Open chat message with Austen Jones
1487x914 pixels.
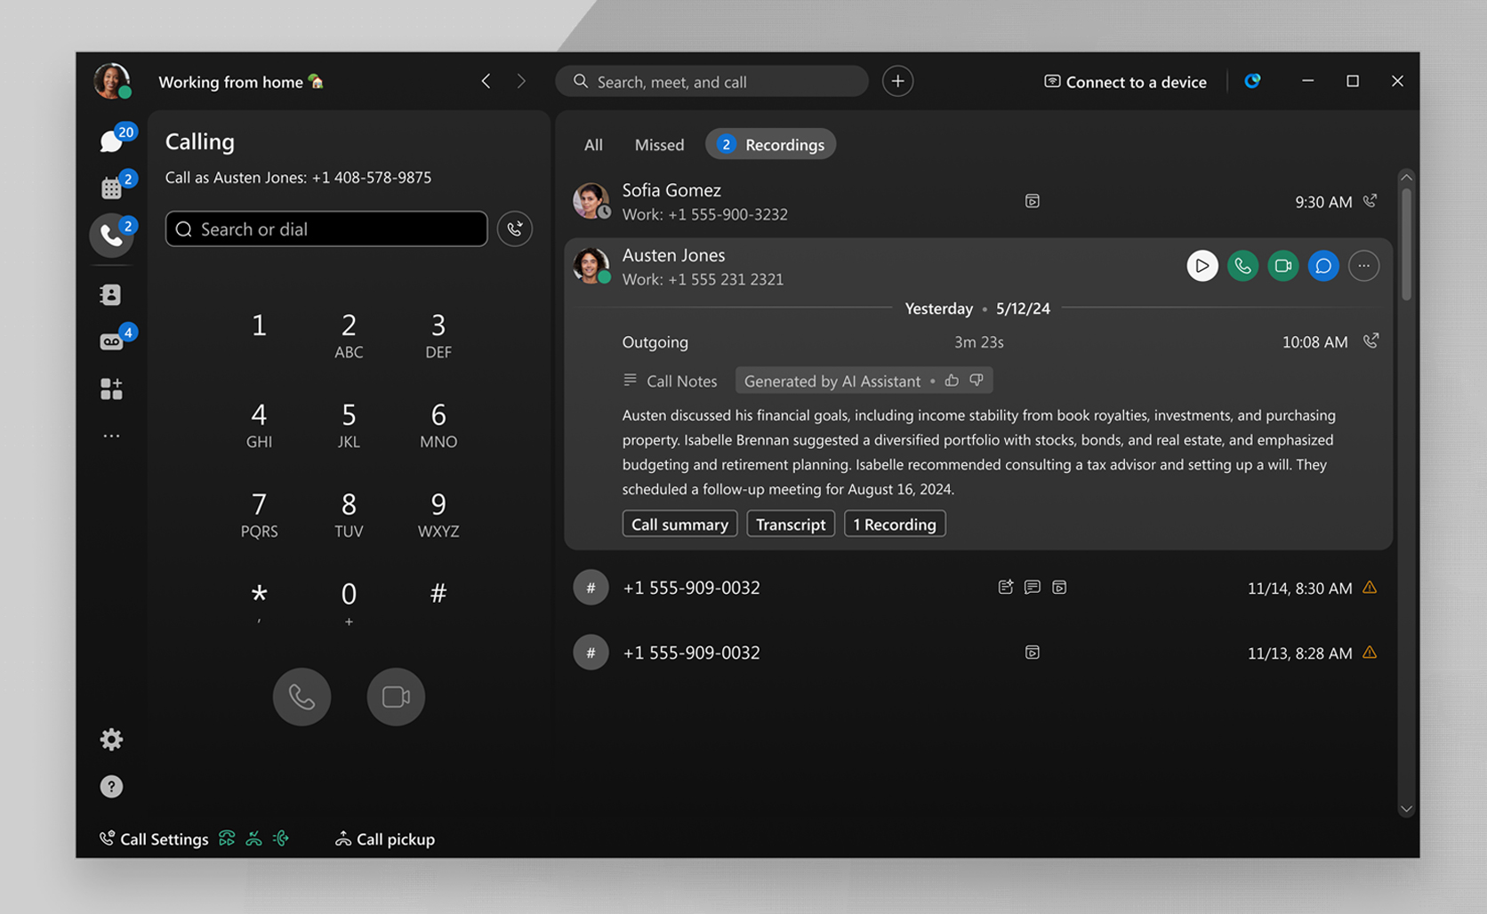coord(1322,266)
